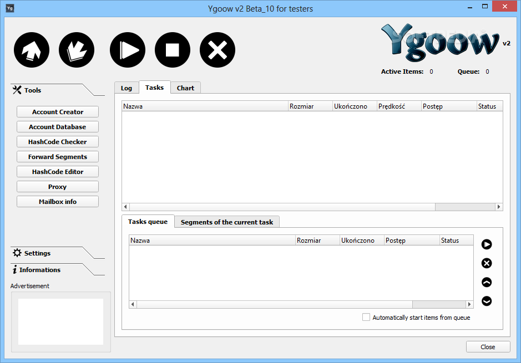The image size is (521, 363).
Task: Open HashCode Checker tool
Action: point(58,142)
